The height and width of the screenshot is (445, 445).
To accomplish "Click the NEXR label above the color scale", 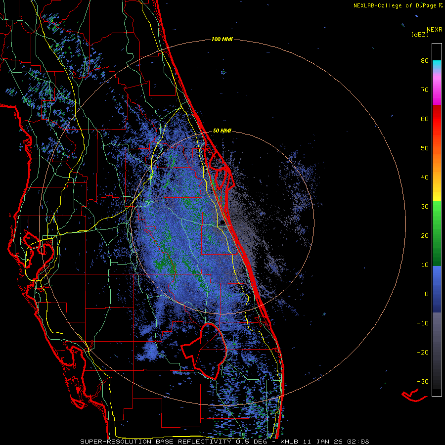I will [435, 30].
